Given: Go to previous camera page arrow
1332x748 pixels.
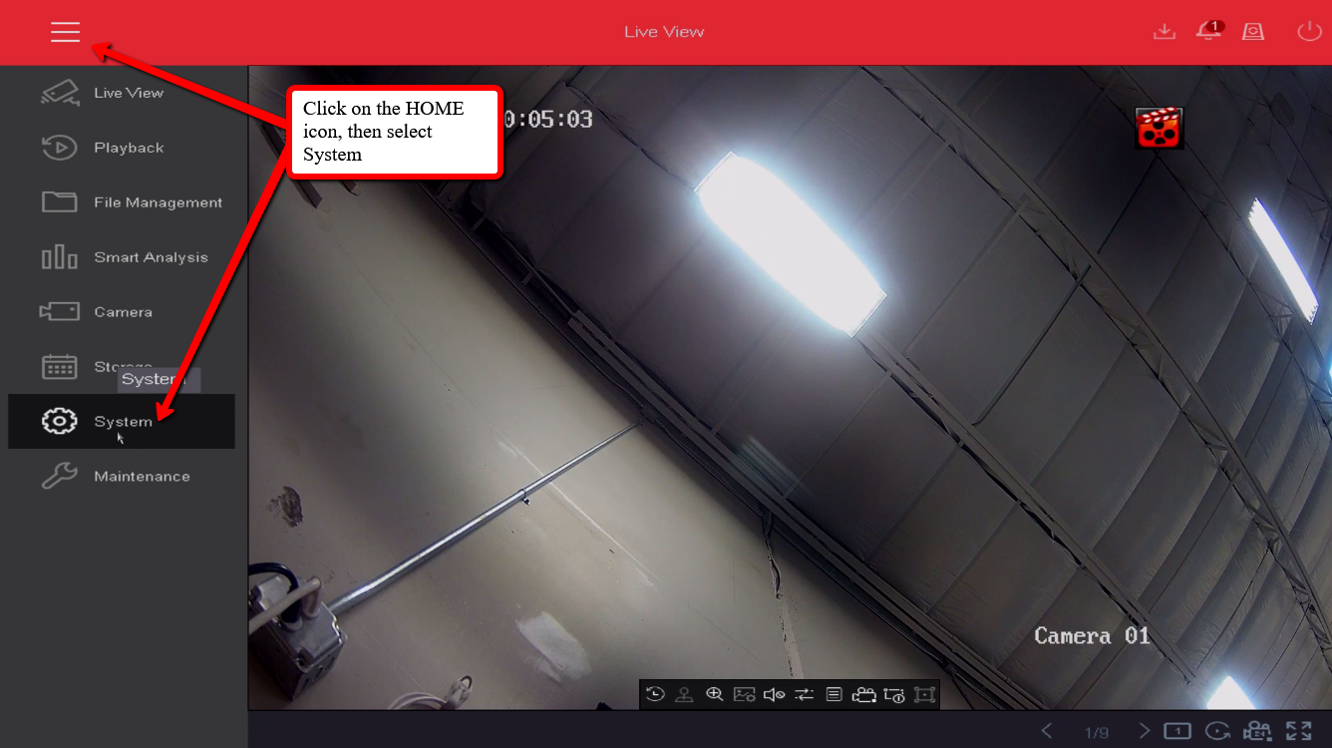Looking at the screenshot, I should (1047, 731).
